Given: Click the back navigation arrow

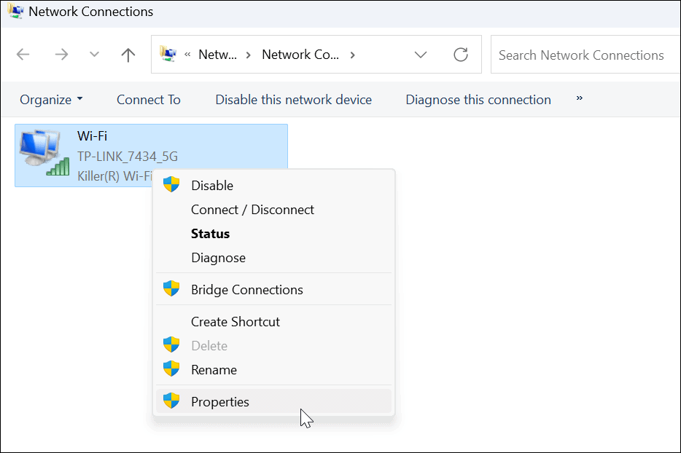Looking at the screenshot, I should pos(23,54).
